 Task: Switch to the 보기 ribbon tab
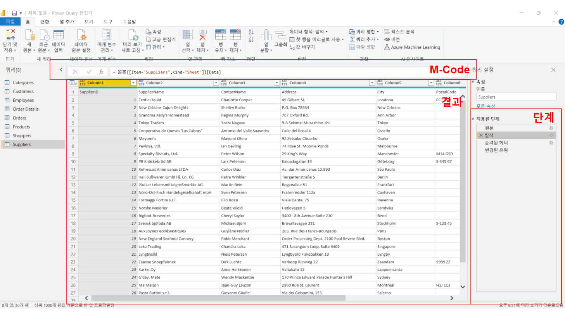point(89,22)
